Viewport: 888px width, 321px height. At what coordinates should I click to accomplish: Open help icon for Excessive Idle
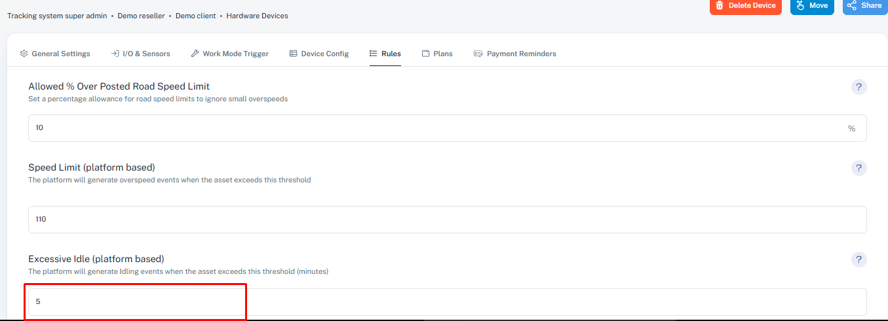click(x=859, y=260)
